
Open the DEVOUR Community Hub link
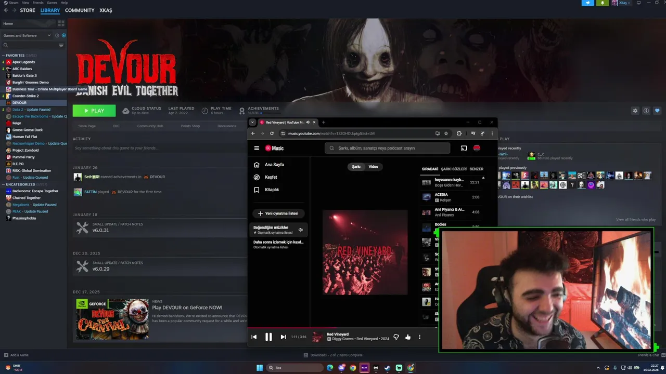[x=150, y=126]
